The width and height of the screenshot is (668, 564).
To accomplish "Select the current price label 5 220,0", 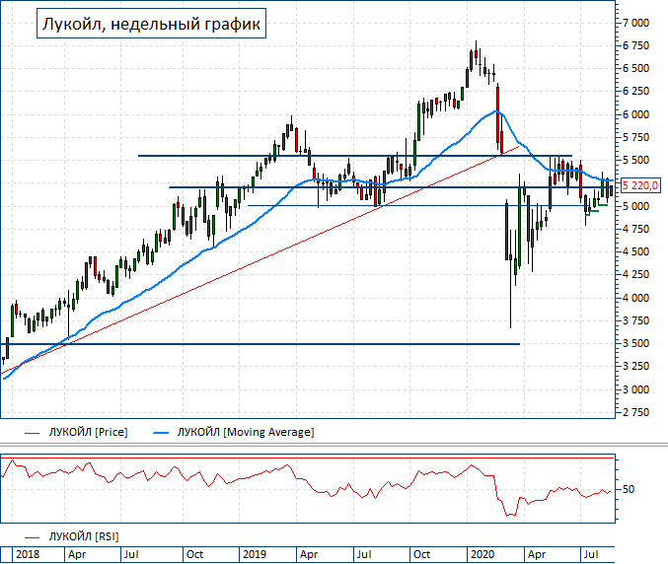I will (x=640, y=185).
